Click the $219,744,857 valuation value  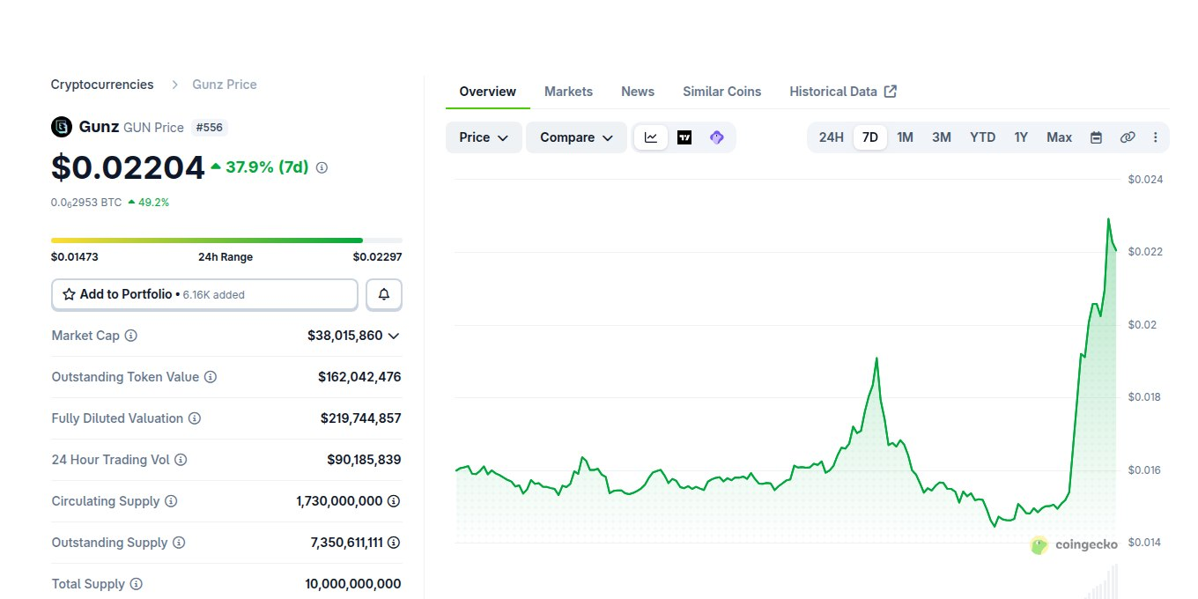click(360, 418)
